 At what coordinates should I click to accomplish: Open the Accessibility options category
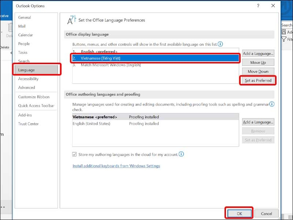[28, 79]
